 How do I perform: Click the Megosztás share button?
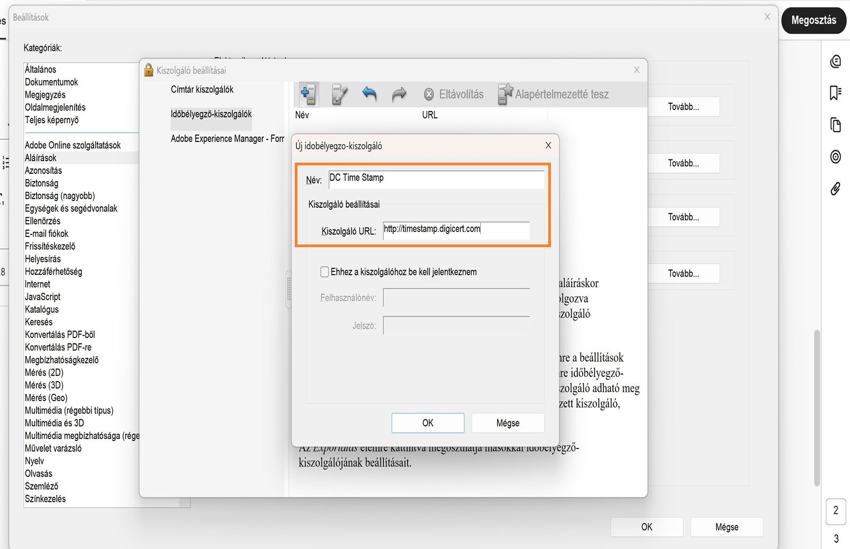click(x=813, y=20)
